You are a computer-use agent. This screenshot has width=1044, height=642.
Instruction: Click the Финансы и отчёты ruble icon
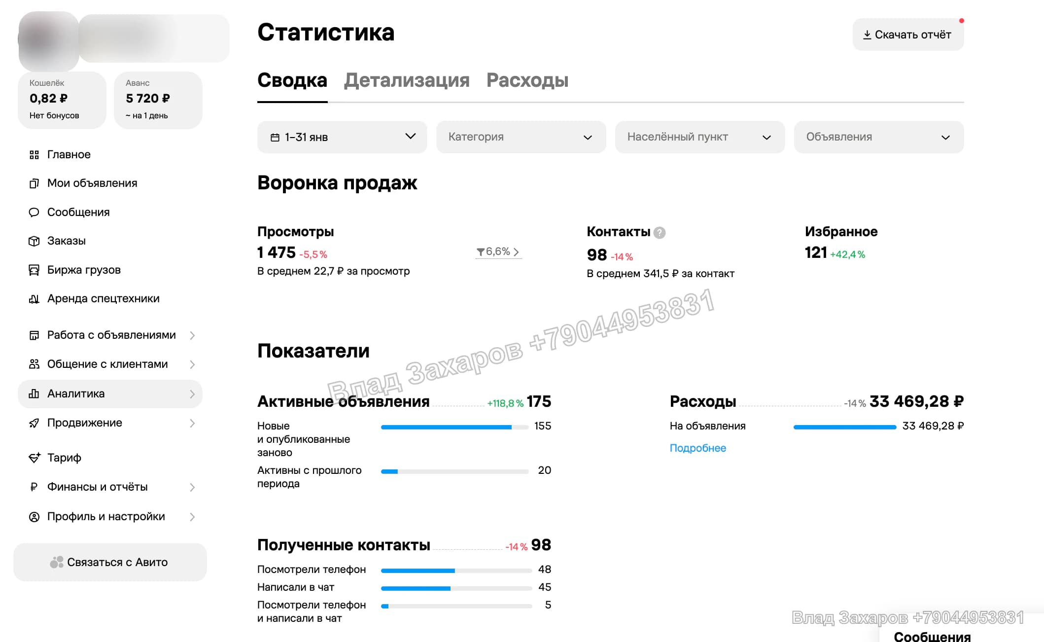tap(34, 487)
